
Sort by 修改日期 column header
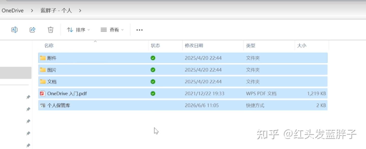[x=194, y=46]
